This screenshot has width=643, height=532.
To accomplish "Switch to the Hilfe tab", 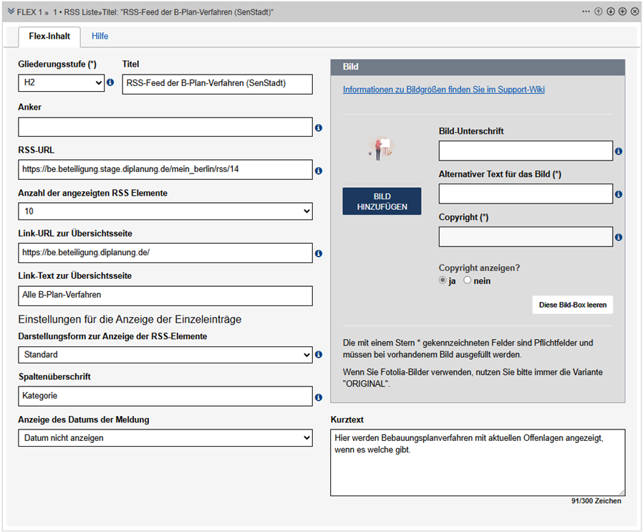I will tap(100, 36).
